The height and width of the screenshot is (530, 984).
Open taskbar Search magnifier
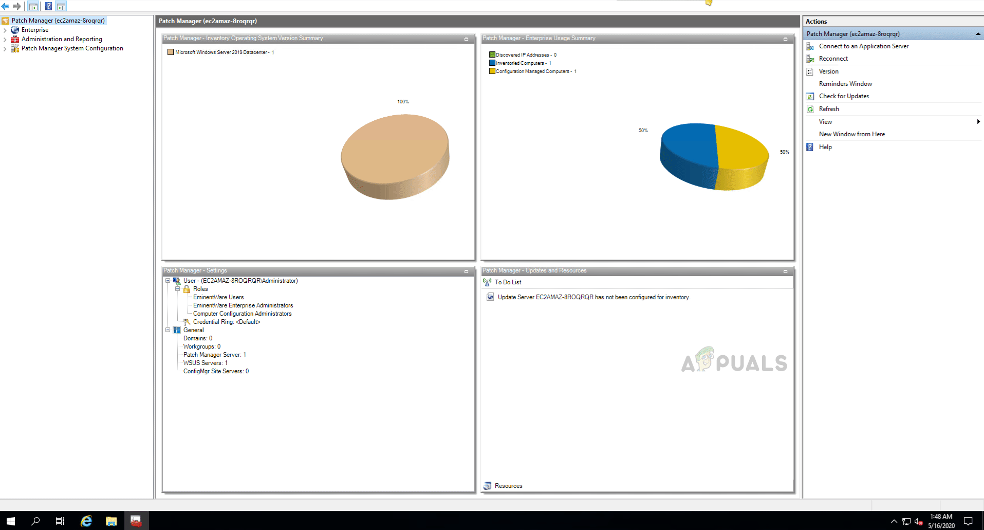click(35, 521)
